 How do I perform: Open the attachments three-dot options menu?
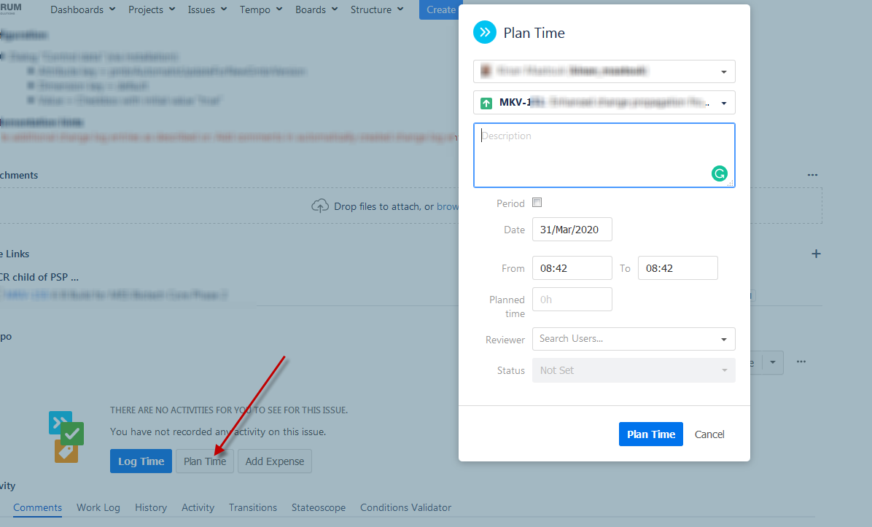point(812,175)
